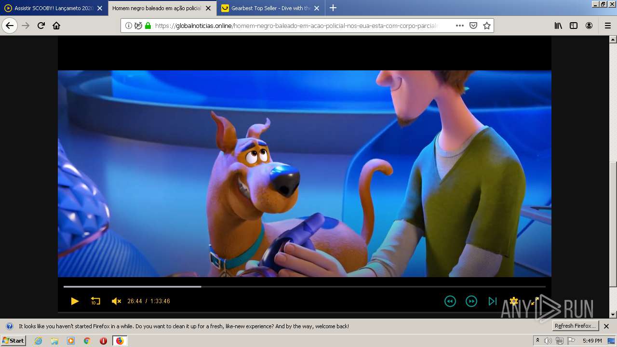Open the player settings gear
This screenshot has width=617, height=347.
[513, 301]
